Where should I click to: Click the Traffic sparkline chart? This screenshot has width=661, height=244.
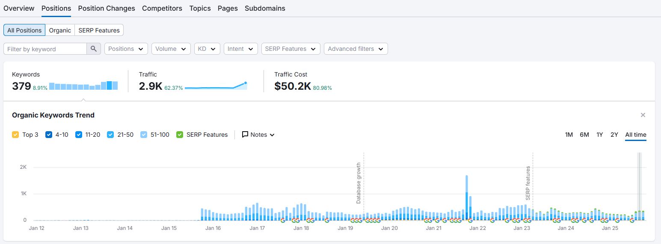tap(216, 86)
